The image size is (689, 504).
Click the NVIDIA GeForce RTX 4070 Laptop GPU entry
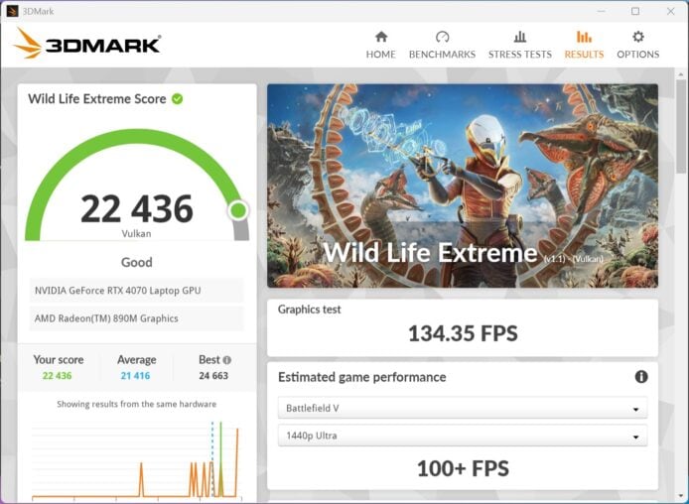click(137, 291)
